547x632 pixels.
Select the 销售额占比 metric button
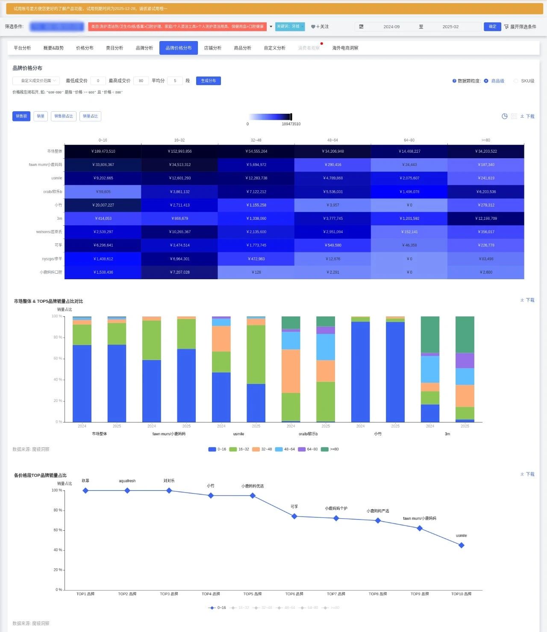pyautogui.click(x=64, y=116)
